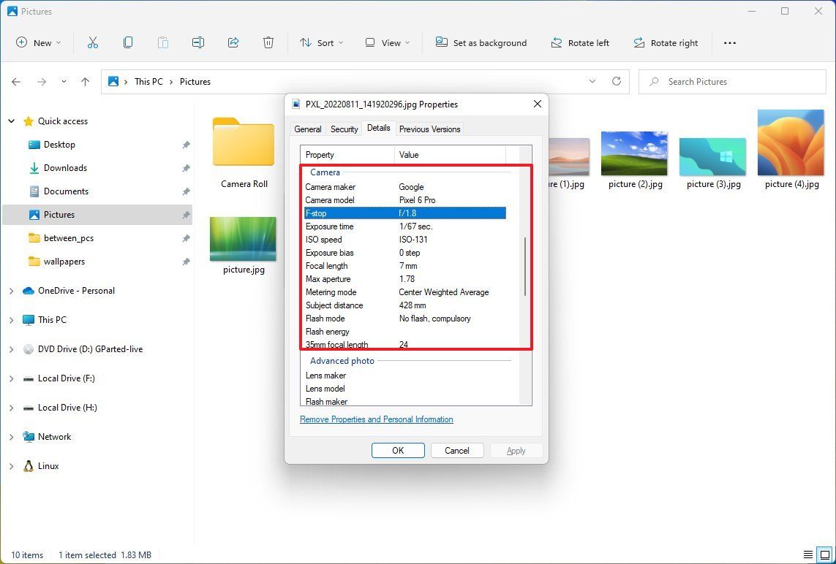Share the selected picture
This screenshot has height=564, width=836.
tap(233, 42)
